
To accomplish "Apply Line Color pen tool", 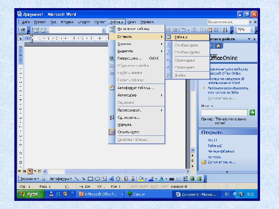I will [x=151, y=178].
